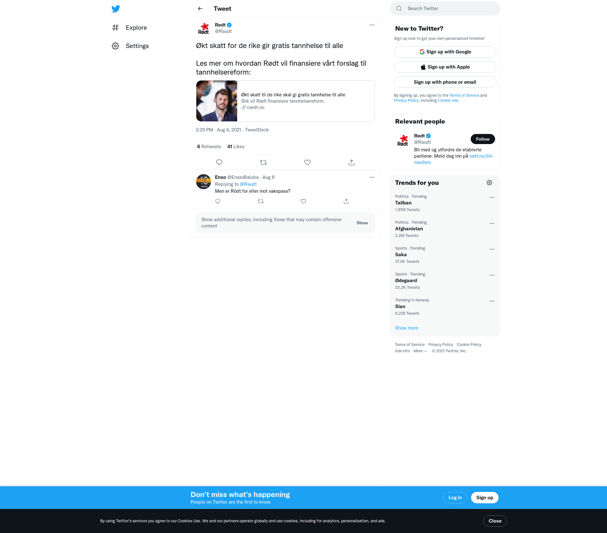Retweet Rødt's main tweet
Viewport: 607px width, 533px height.
pos(263,162)
